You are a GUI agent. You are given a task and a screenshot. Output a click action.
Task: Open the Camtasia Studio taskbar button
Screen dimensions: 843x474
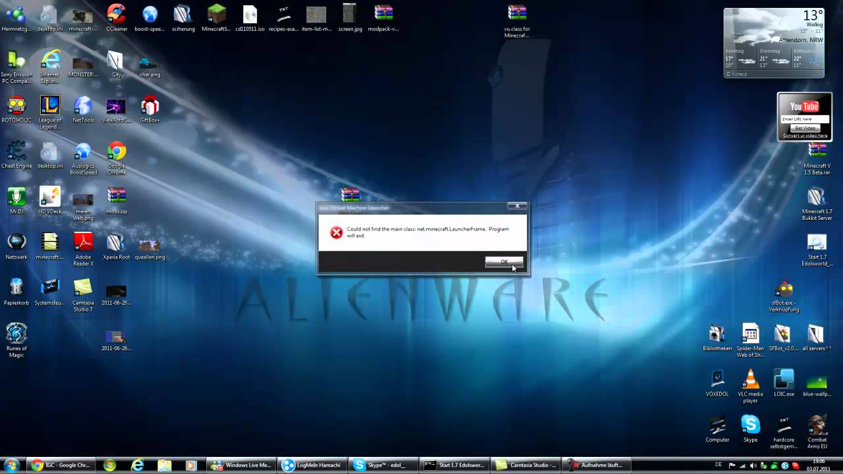coord(525,465)
